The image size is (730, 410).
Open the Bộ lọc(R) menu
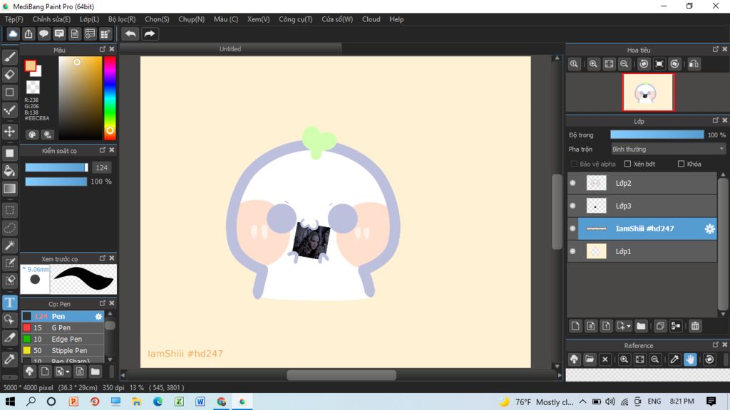tap(122, 19)
